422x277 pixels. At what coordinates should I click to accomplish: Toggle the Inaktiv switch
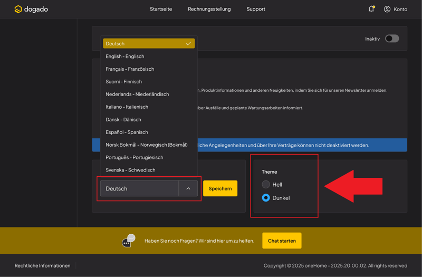[391, 39]
